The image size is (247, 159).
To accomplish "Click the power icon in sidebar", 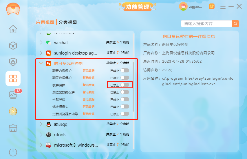I will (x=13, y=152).
